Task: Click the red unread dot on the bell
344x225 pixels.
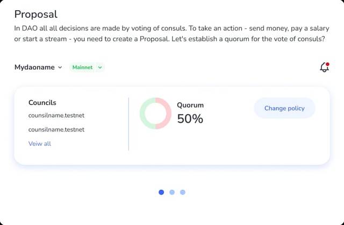Action: tap(327, 64)
